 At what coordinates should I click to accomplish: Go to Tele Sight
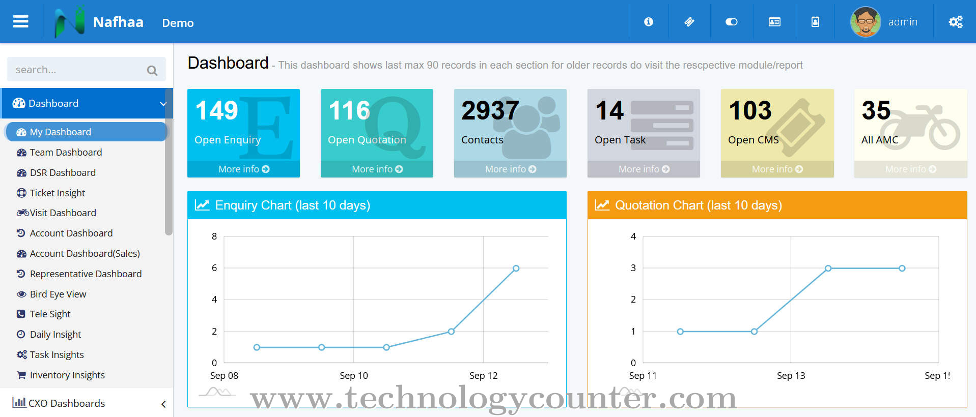tap(50, 314)
